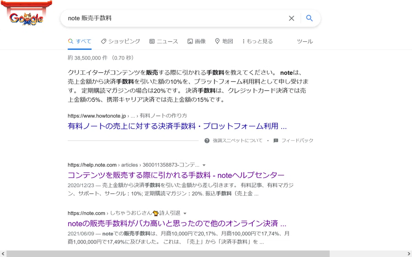Click the featured snippet paragraph text
This screenshot has height=257, width=412.
point(188,86)
